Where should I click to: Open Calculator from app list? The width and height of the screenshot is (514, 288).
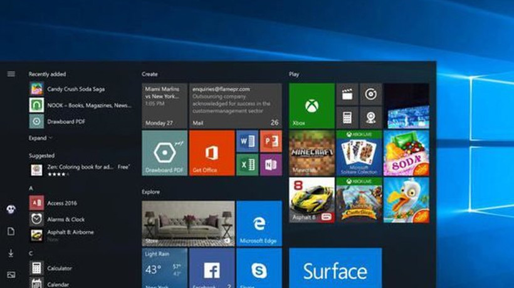51,268
